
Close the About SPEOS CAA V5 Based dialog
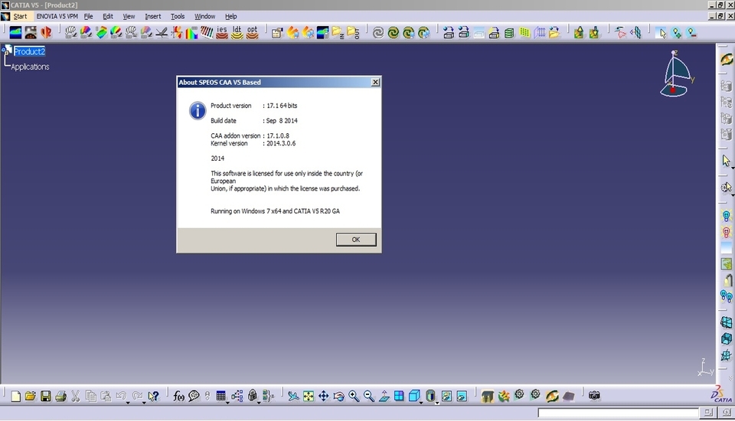[375, 82]
